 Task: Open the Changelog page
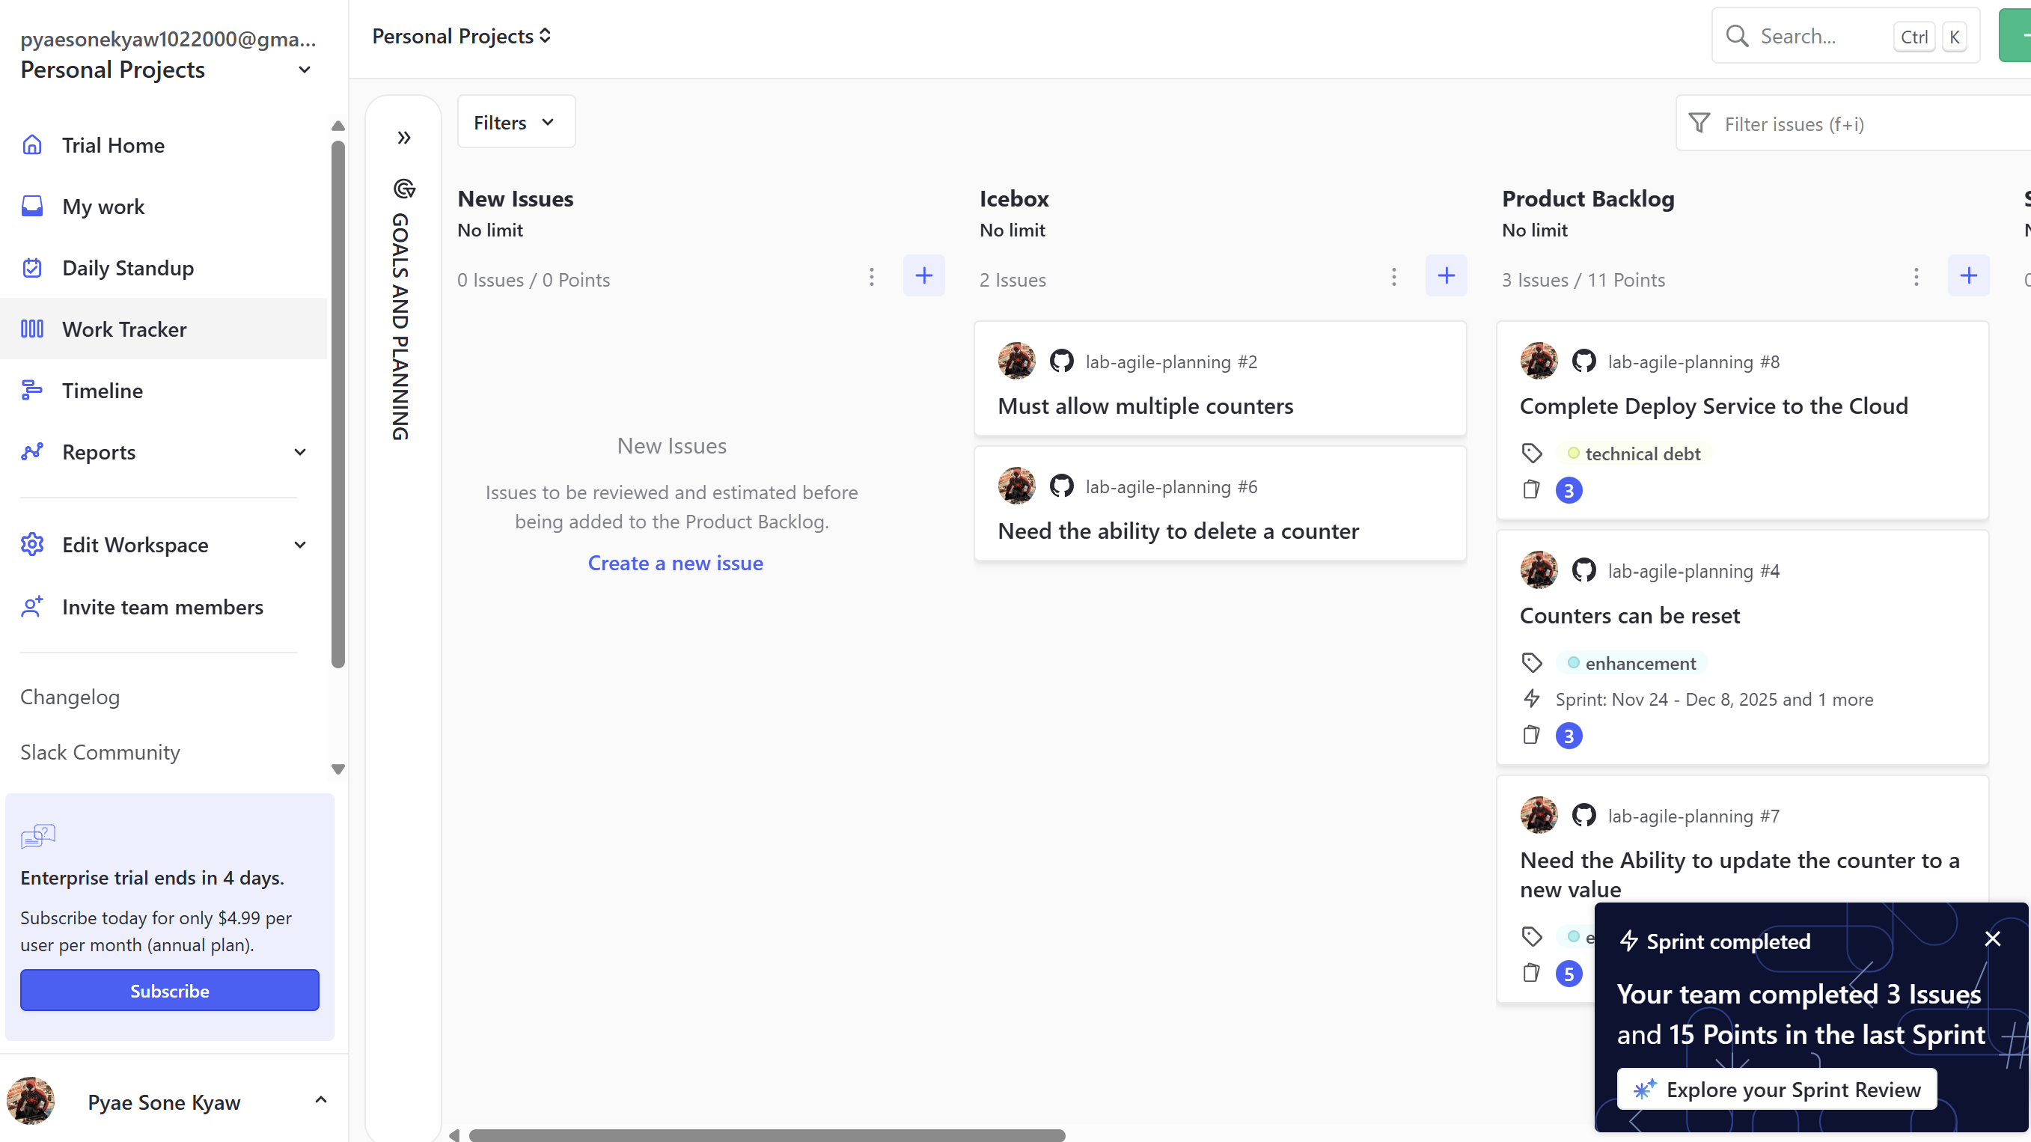(70, 697)
